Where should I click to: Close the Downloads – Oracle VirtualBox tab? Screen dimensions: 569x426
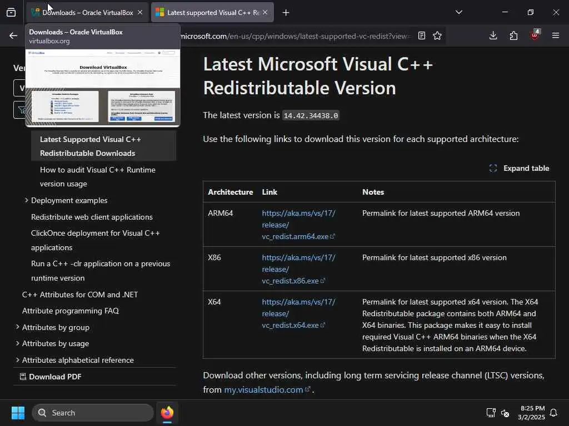[140, 12]
